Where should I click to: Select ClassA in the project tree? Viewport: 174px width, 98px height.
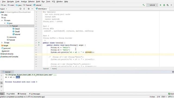(17, 29)
